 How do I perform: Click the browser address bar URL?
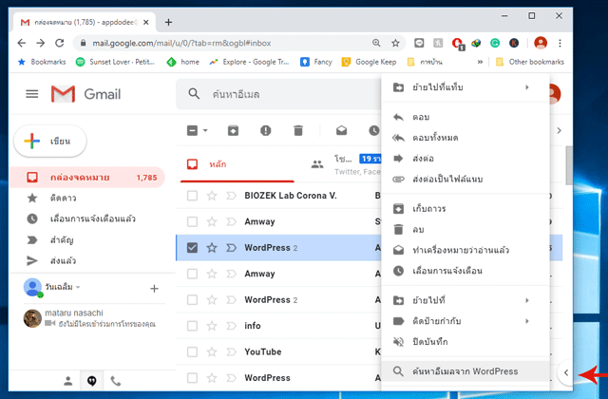[181, 43]
